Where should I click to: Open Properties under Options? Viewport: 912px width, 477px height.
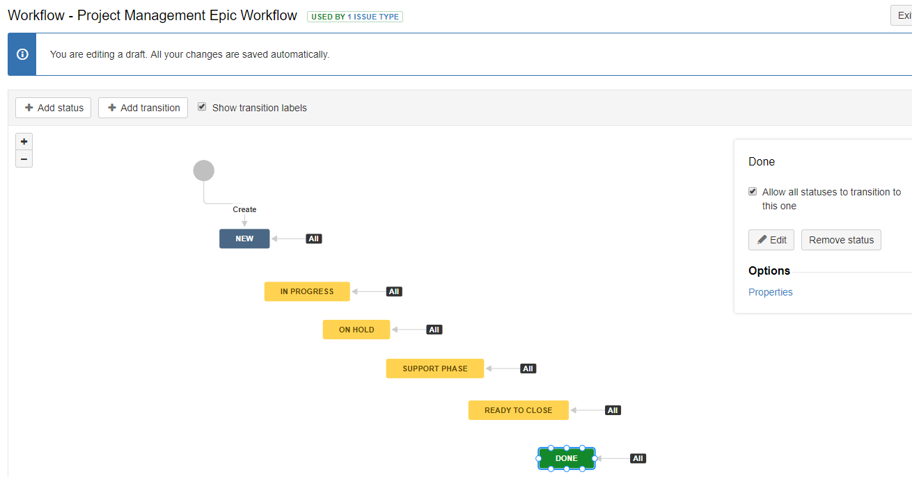pyautogui.click(x=770, y=292)
